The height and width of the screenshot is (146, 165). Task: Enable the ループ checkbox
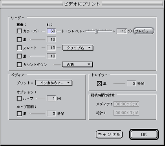pyautogui.click(x=19, y=99)
